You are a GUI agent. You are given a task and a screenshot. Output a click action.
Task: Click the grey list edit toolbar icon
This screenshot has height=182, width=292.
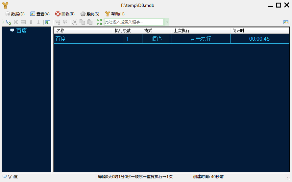coord(23,22)
